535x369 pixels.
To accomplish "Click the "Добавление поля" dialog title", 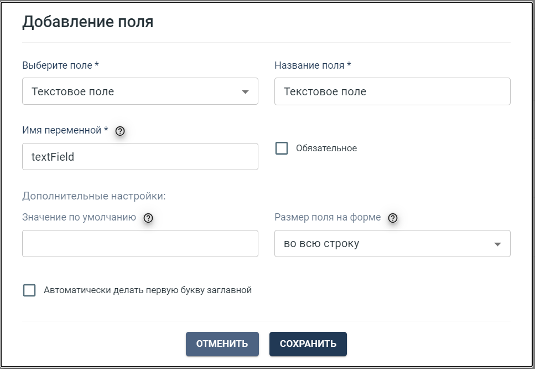I will 88,22.
